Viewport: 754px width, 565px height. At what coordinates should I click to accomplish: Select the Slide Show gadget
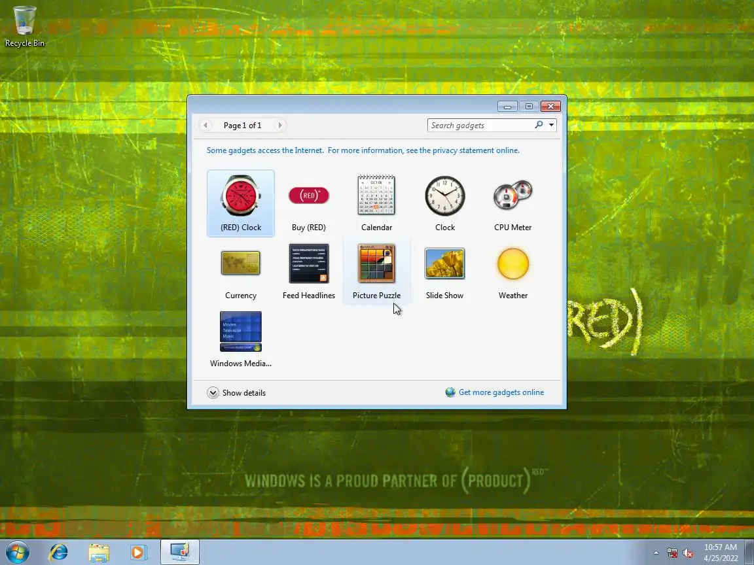(x=445, y=271)
